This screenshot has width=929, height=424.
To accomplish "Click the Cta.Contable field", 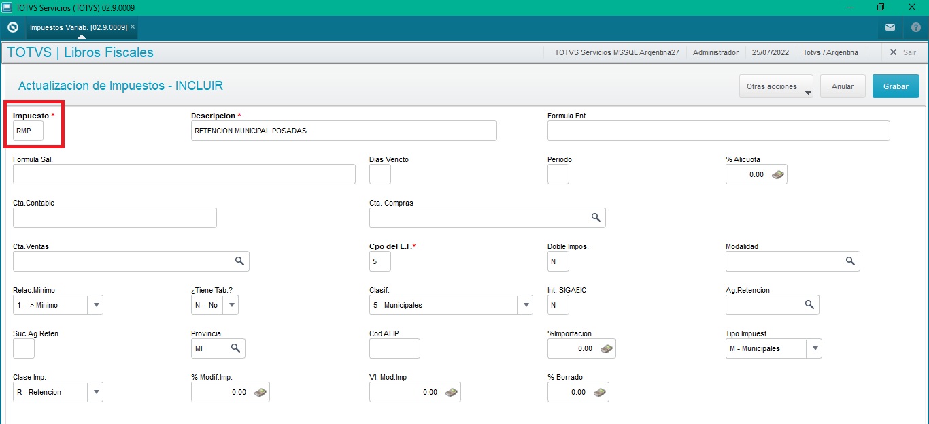I will click(x=115, y=218).
